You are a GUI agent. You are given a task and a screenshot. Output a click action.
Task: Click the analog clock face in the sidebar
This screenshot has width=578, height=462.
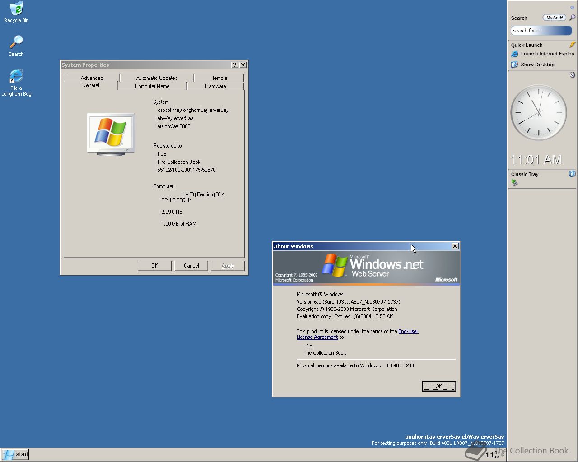(539, 112)
